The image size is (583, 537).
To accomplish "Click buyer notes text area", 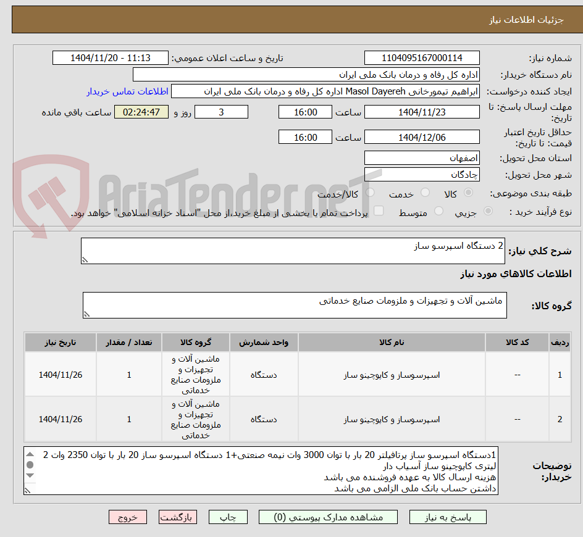I will click(261, 471).
